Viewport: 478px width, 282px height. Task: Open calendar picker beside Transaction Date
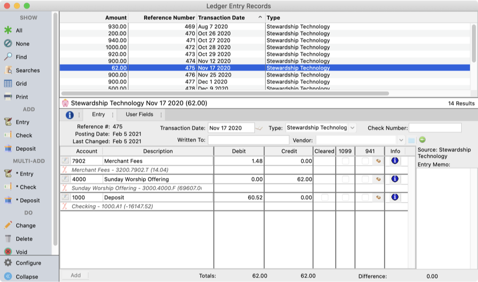coord(259,128)
